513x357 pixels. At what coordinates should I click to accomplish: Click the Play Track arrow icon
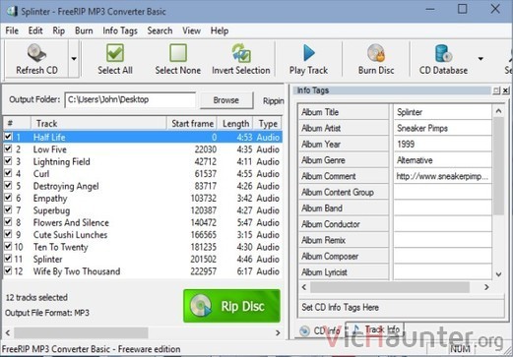[308, 53]
